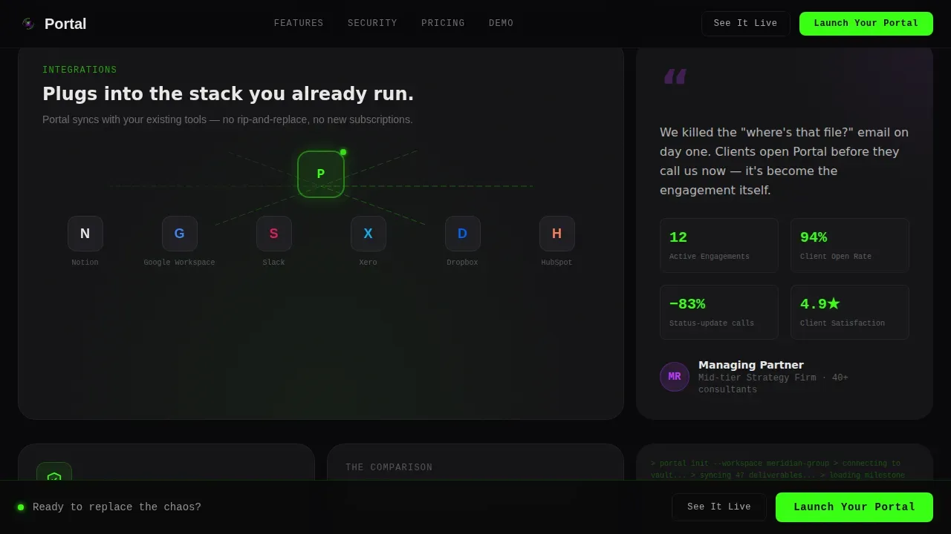The image size is (951, 534).
Task: Click See It Live in the header
Action: [x=745, y=24]
